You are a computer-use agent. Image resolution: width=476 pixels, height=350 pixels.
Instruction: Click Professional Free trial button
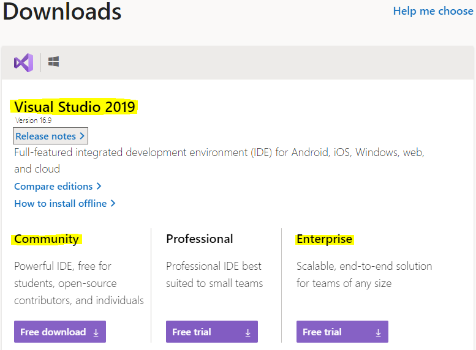211,332
